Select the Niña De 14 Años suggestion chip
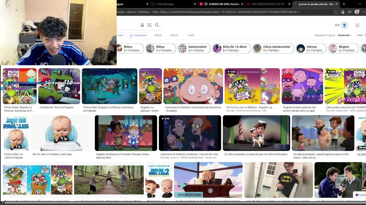The height and width of the screenshot is (205, 366). [x=232, y=48]
